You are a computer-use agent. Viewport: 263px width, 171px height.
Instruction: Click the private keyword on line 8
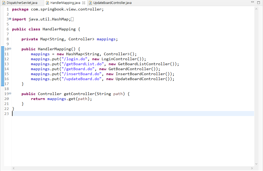coord(30,39)
